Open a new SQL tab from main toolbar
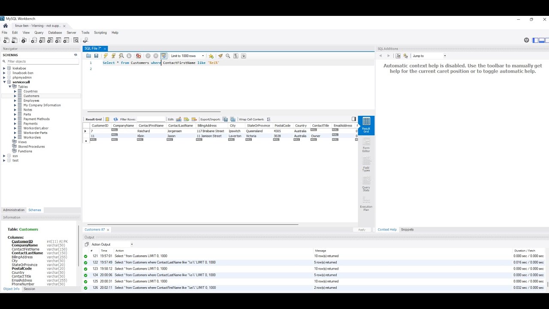 [6, 40]
